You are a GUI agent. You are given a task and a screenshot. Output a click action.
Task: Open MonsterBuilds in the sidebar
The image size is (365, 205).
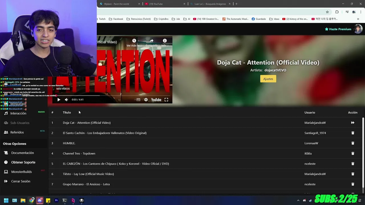tap(22, 172)
